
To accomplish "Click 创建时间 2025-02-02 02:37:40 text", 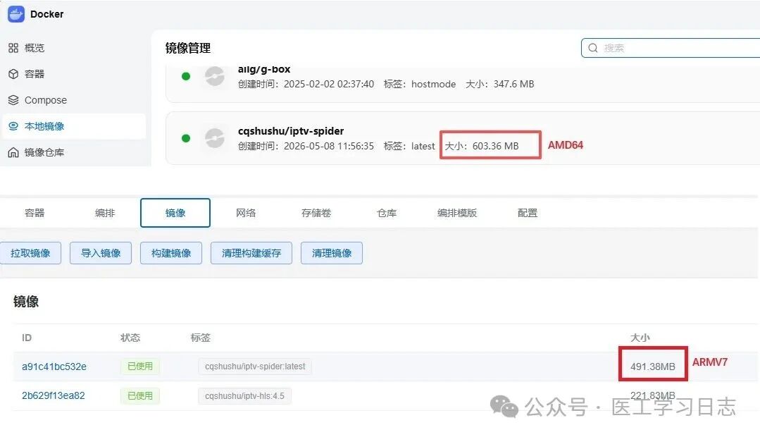I will pyautogui.click(x=306, y=84).
